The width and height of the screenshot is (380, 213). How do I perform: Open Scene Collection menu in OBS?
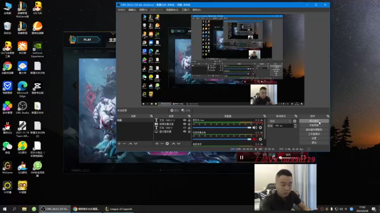[172, 10]
